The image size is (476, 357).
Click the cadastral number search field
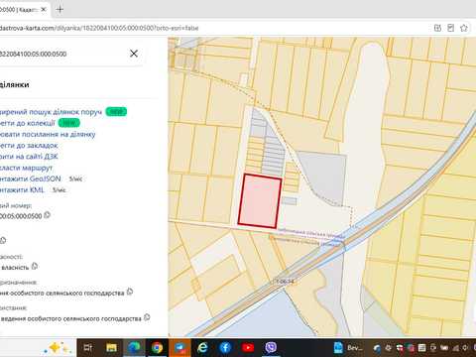click(x=62, y=54)
